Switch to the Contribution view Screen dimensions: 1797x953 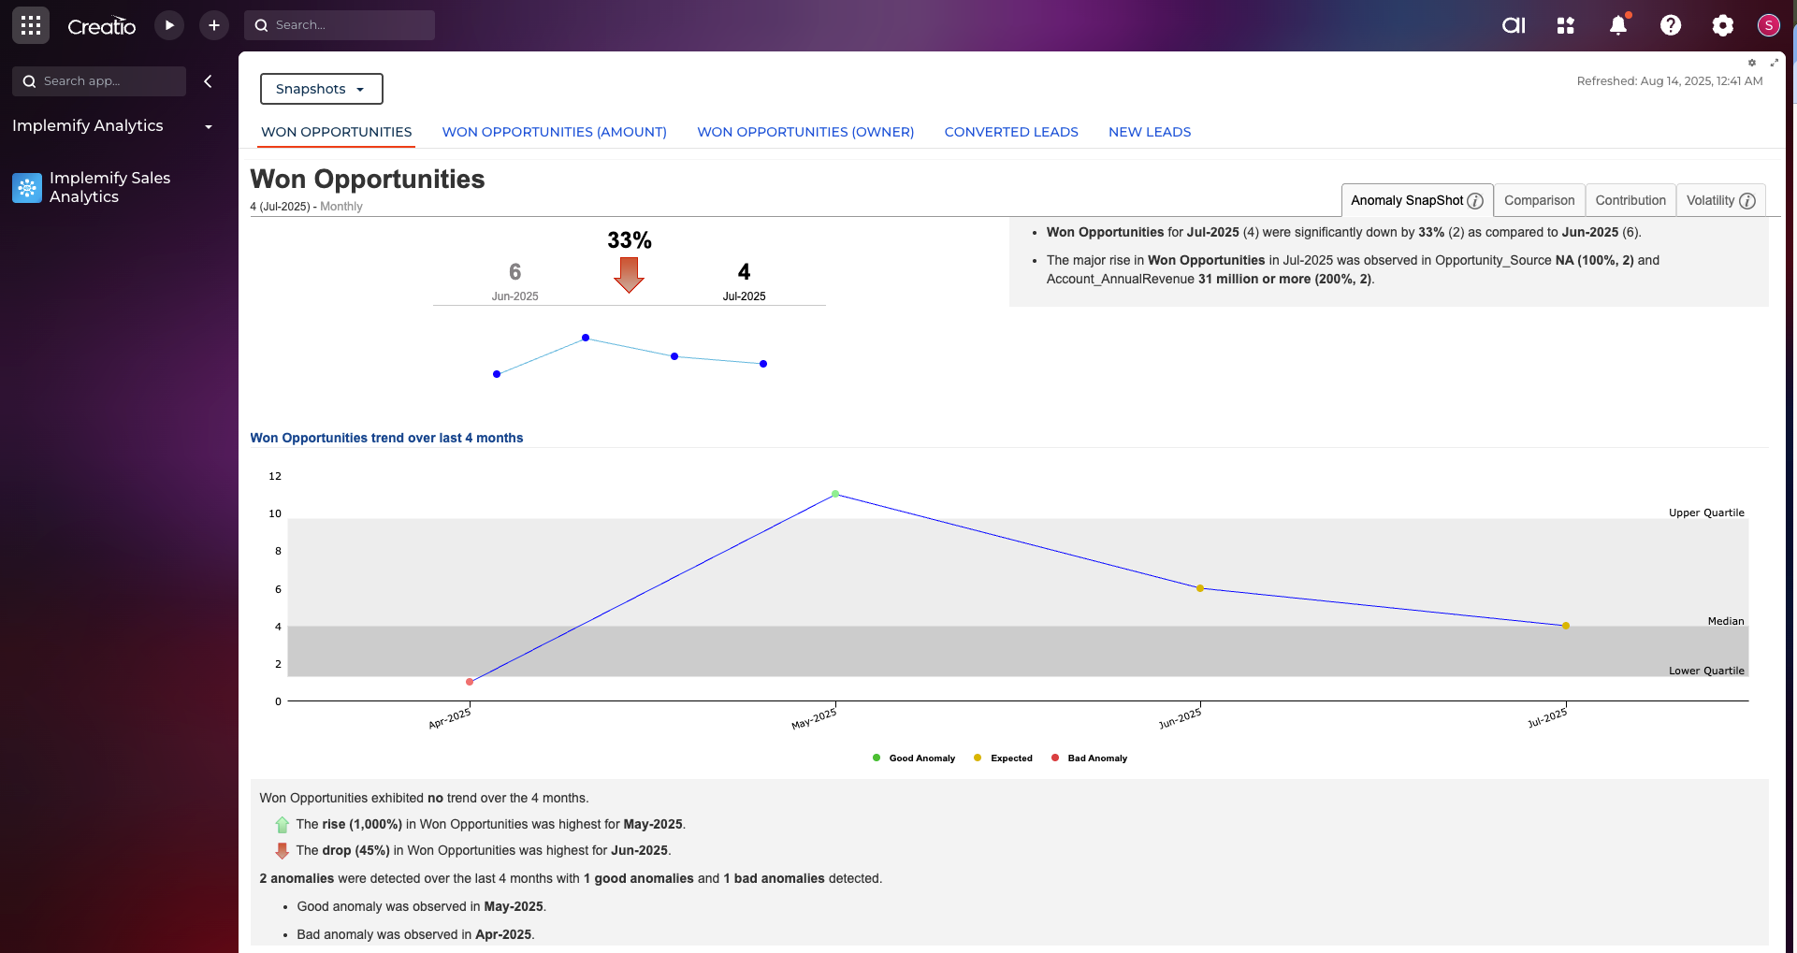coord(1630,200)
